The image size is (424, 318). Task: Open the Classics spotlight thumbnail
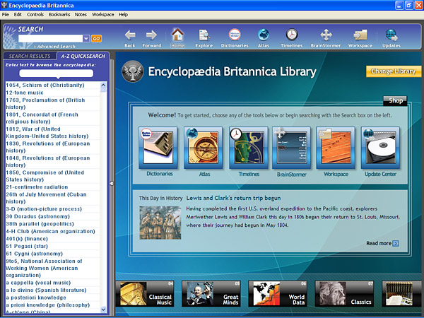pyautogui.click(x=344, y=294)
